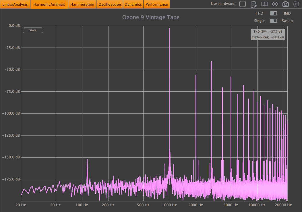
Task: Open settings gear icon
Action: point(296,4)
